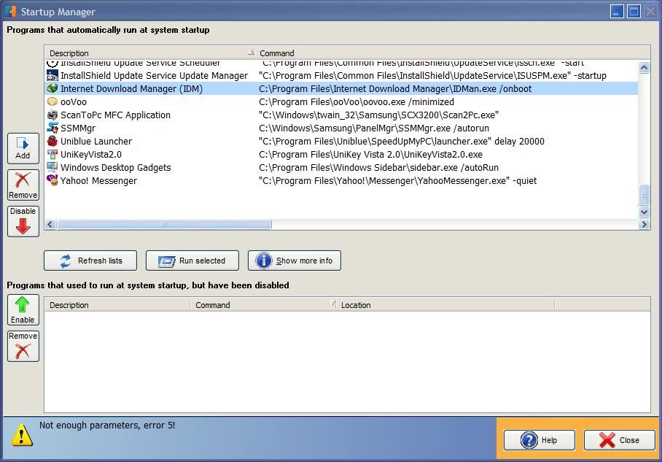Click the InstallShield Update Manager icon
The image size is (662, 462).
click(52, 76)
